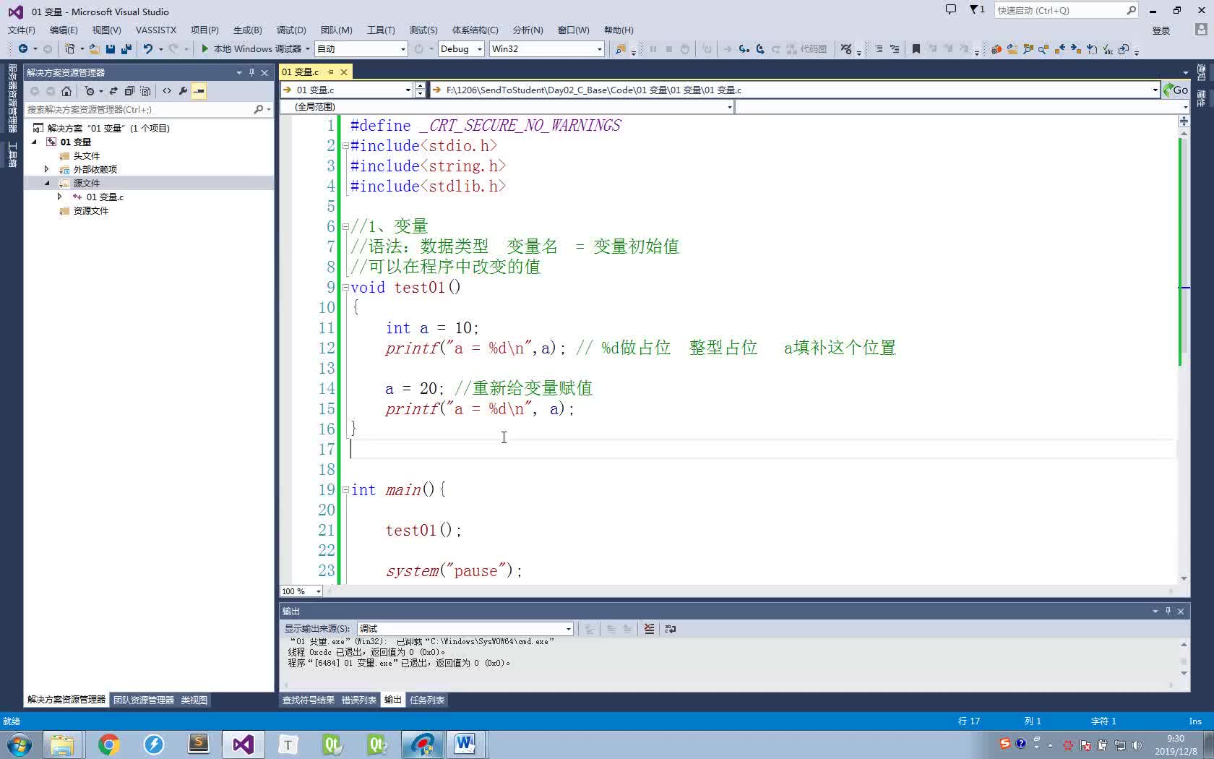Click Collapse All icon in Solution Explorer
1214x759 pixels.
[129, 90]
